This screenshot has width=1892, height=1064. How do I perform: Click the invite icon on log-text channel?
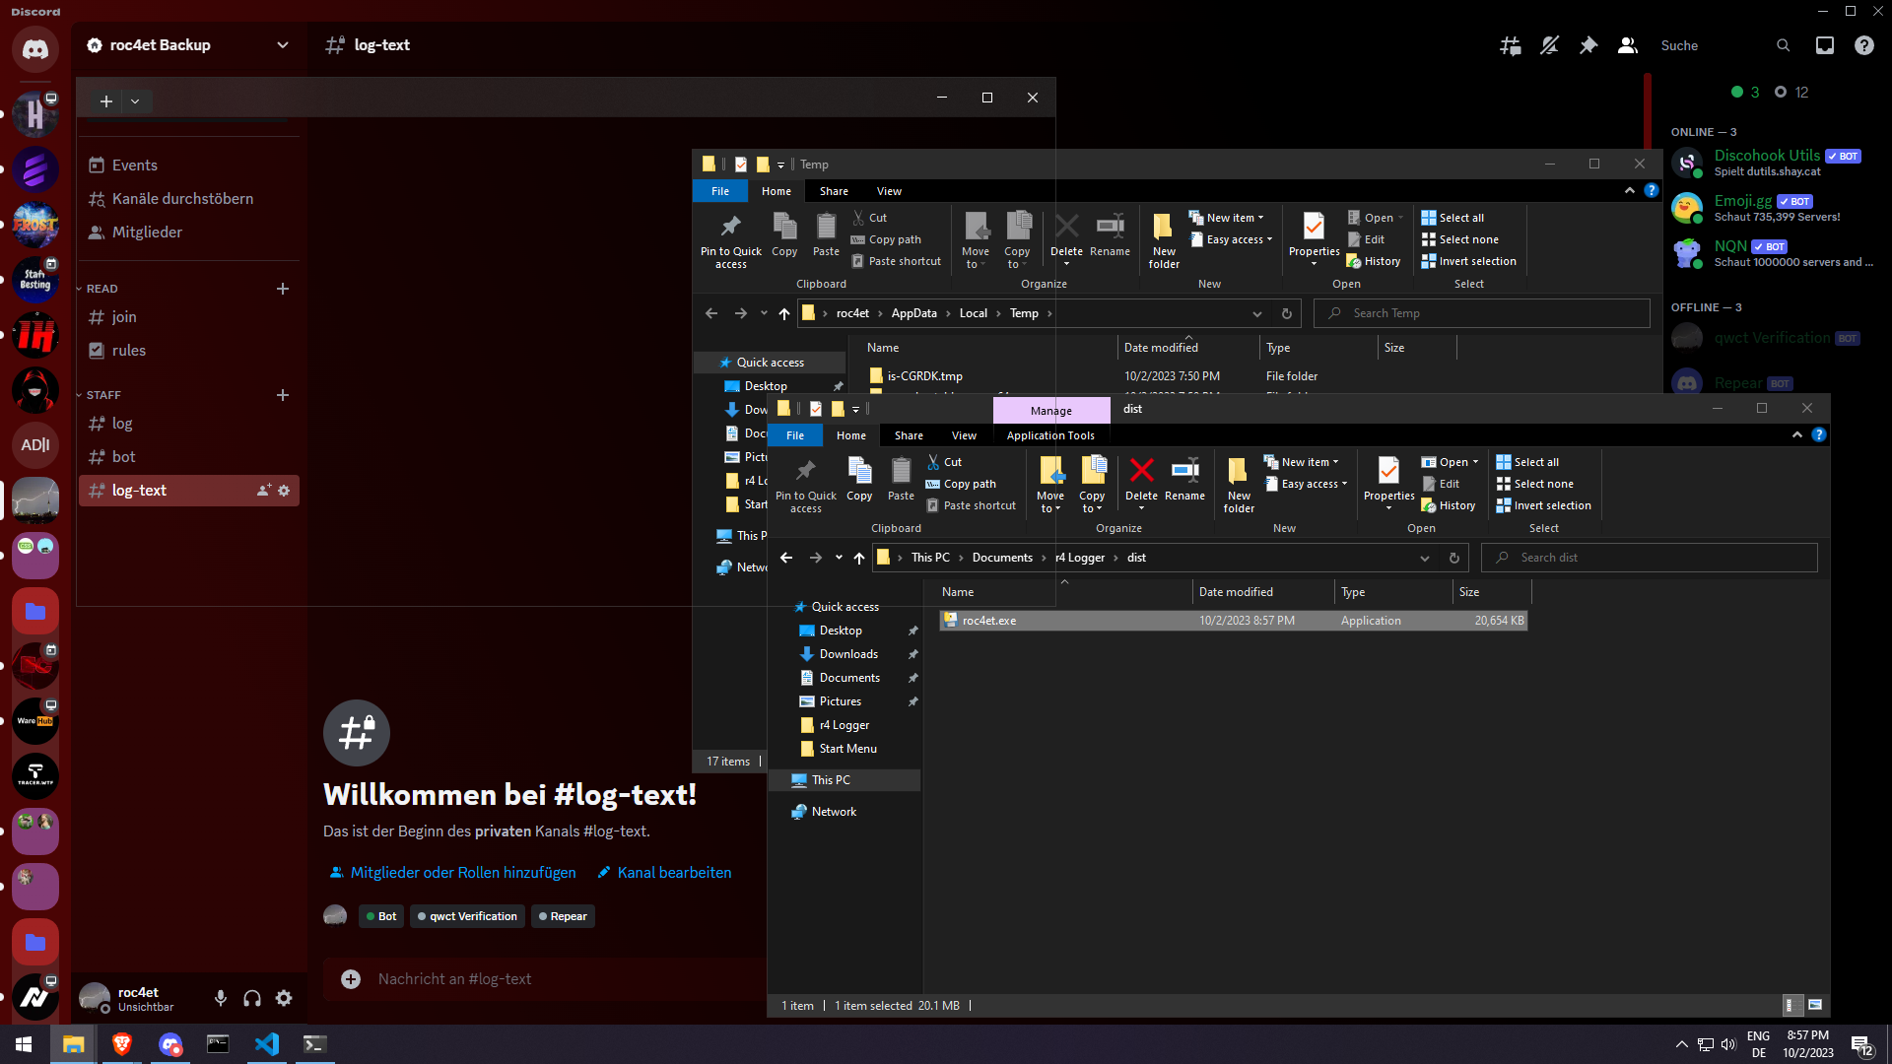tap(263, 491)
